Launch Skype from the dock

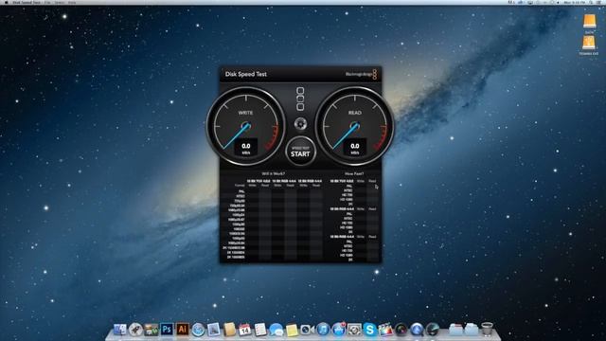click(x=370, y=330)
